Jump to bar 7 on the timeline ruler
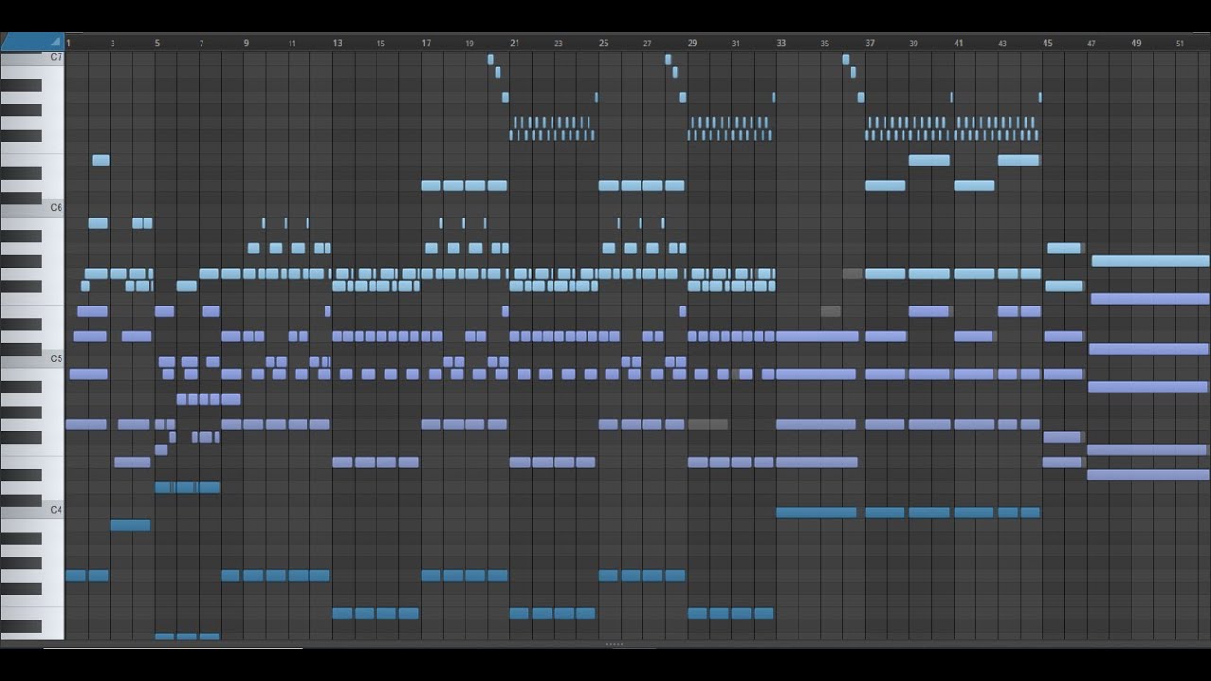 [202, 44]
